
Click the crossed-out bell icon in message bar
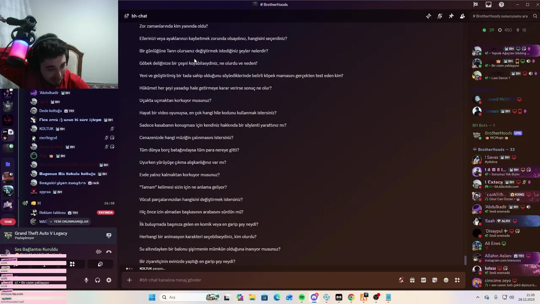[x=401, y=280]
